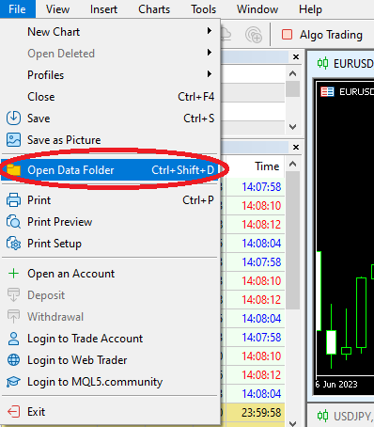Click the Save download icon
The height and width of the screenshot is (427, 374).
(13, 119)
